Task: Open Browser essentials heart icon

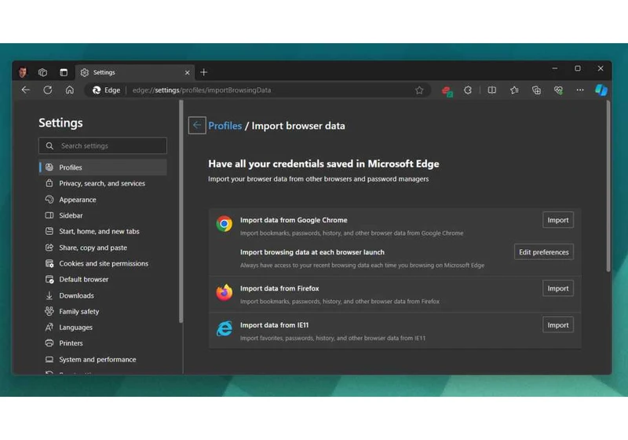Action: pos(558,90)
